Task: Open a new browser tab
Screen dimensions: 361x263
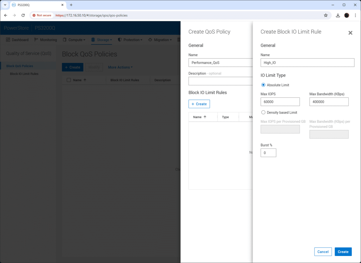Action: coord(71,5)
